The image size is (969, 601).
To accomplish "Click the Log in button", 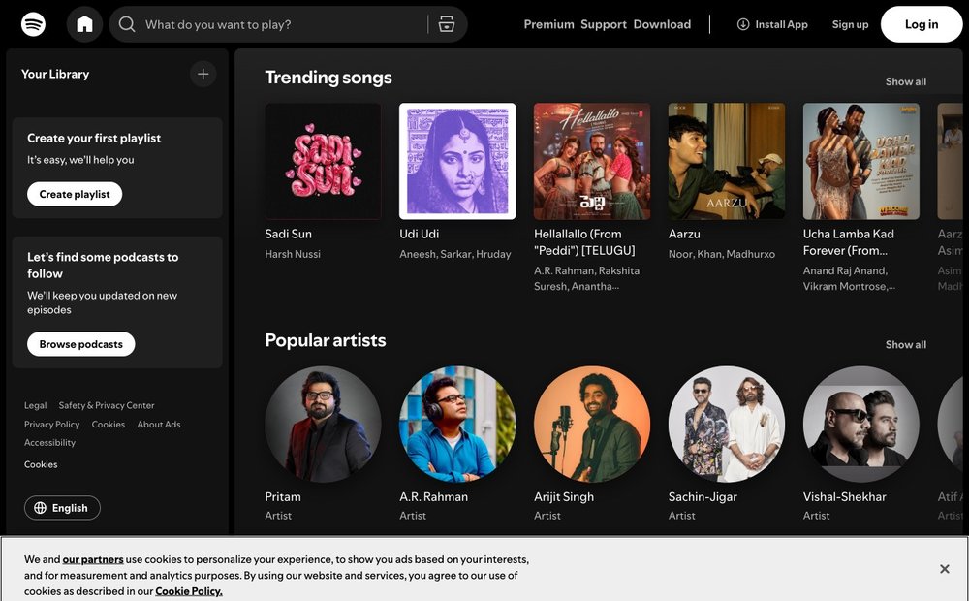I will [x=922, y=24].
